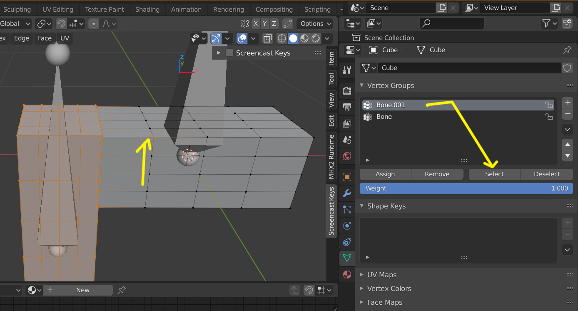Viewport: 578px width, 311px height.
Task: Open the Material properties tab
Action: point(347,275)
